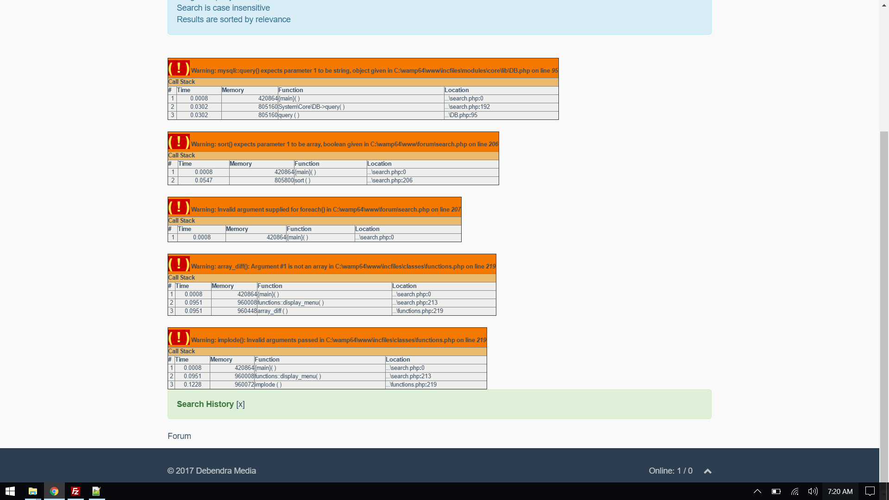Image resolution: width=889 pixels, height=500 pixels.
Task: Open the Wi-Fi network tray icon
Action: [795, 491]
